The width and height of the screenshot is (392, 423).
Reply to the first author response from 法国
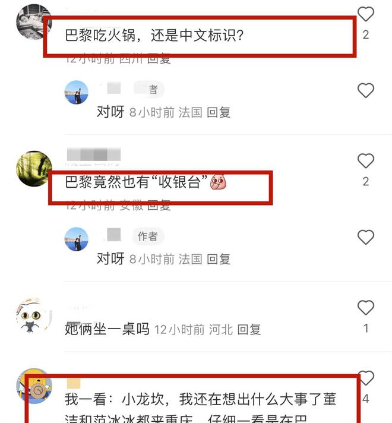(218, 112)
